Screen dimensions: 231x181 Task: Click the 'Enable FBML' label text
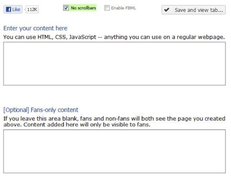[x=124, y=8]
